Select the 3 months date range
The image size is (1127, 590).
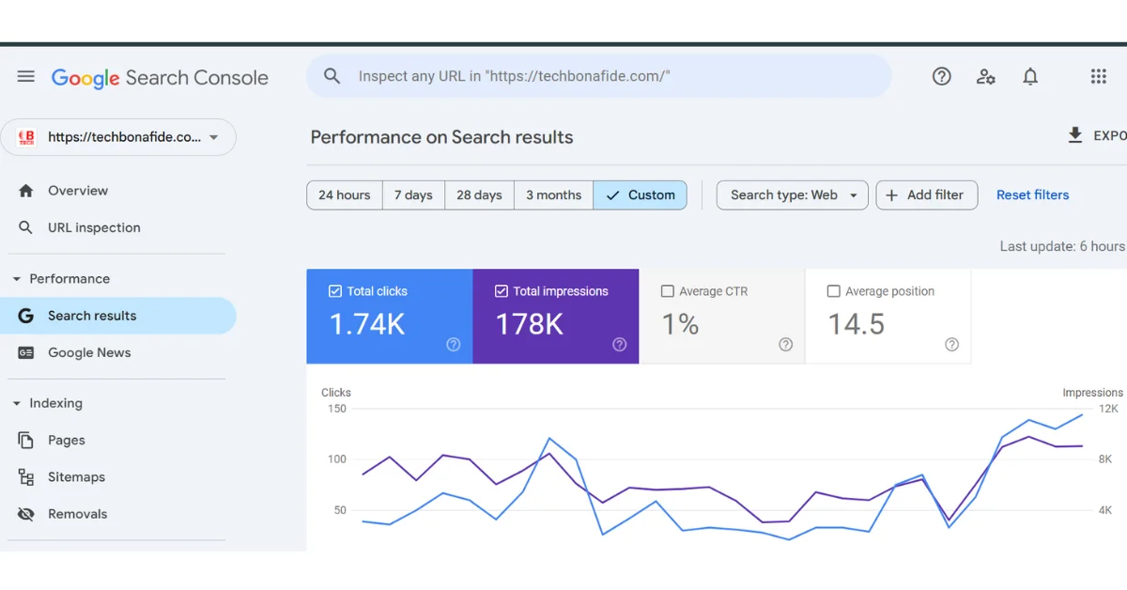pos(553,195)
